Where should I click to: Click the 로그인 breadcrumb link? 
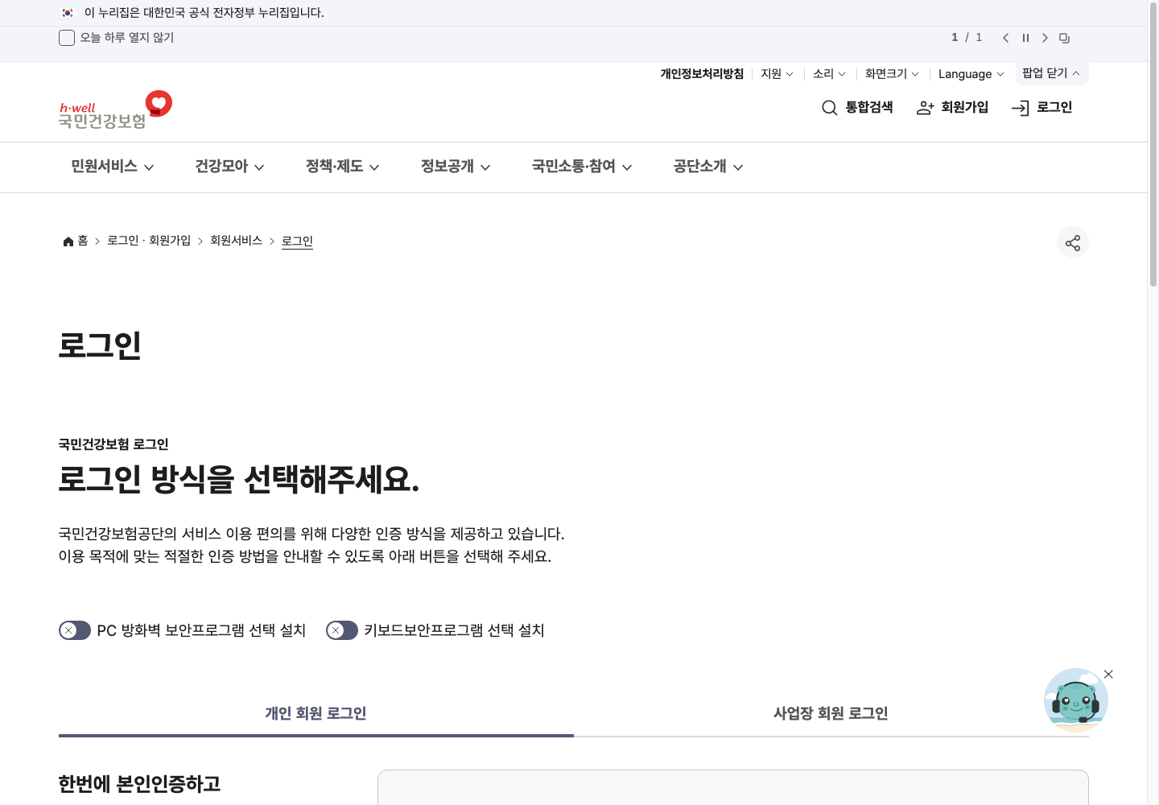click(297, 241)
